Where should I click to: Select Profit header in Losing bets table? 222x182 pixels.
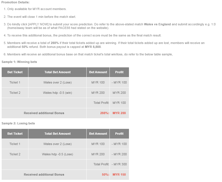(119, 134)
